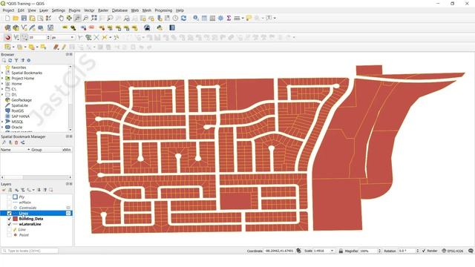The width and height of the screenshot is (475, 267).
Task: Toggle the Render checkbox in status bar
Action: pyautogui.click(x=424, y=251)
